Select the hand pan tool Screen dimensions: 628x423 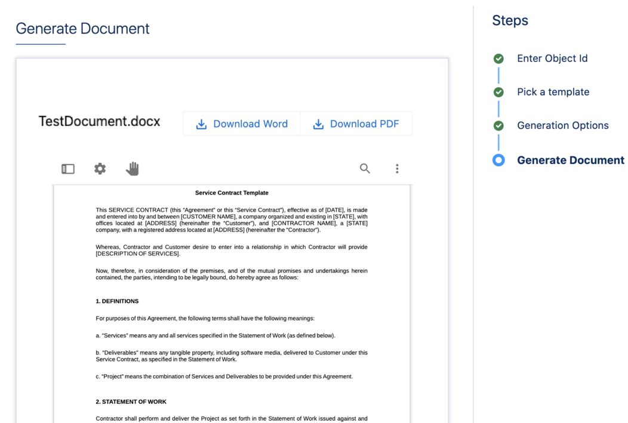pyautogui.click(x=133, y=169)
